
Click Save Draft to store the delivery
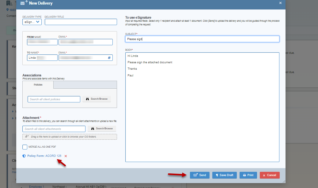(x=224, y=175)
